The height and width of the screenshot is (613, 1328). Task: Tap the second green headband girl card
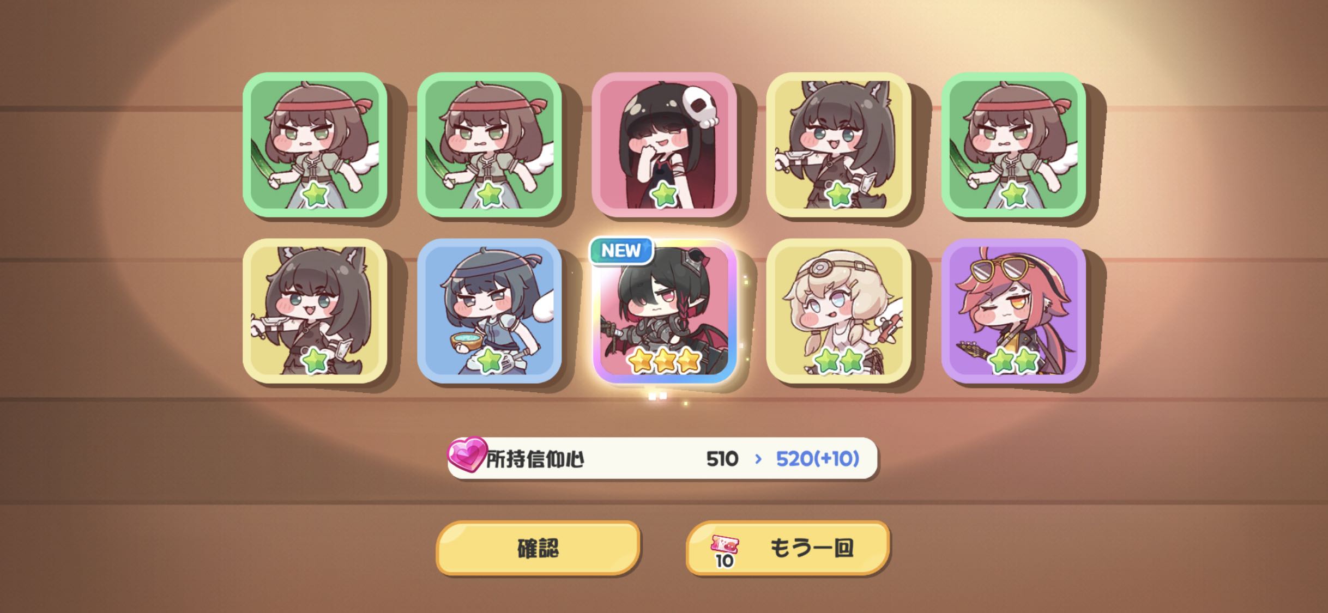click(x=490, y=144)
